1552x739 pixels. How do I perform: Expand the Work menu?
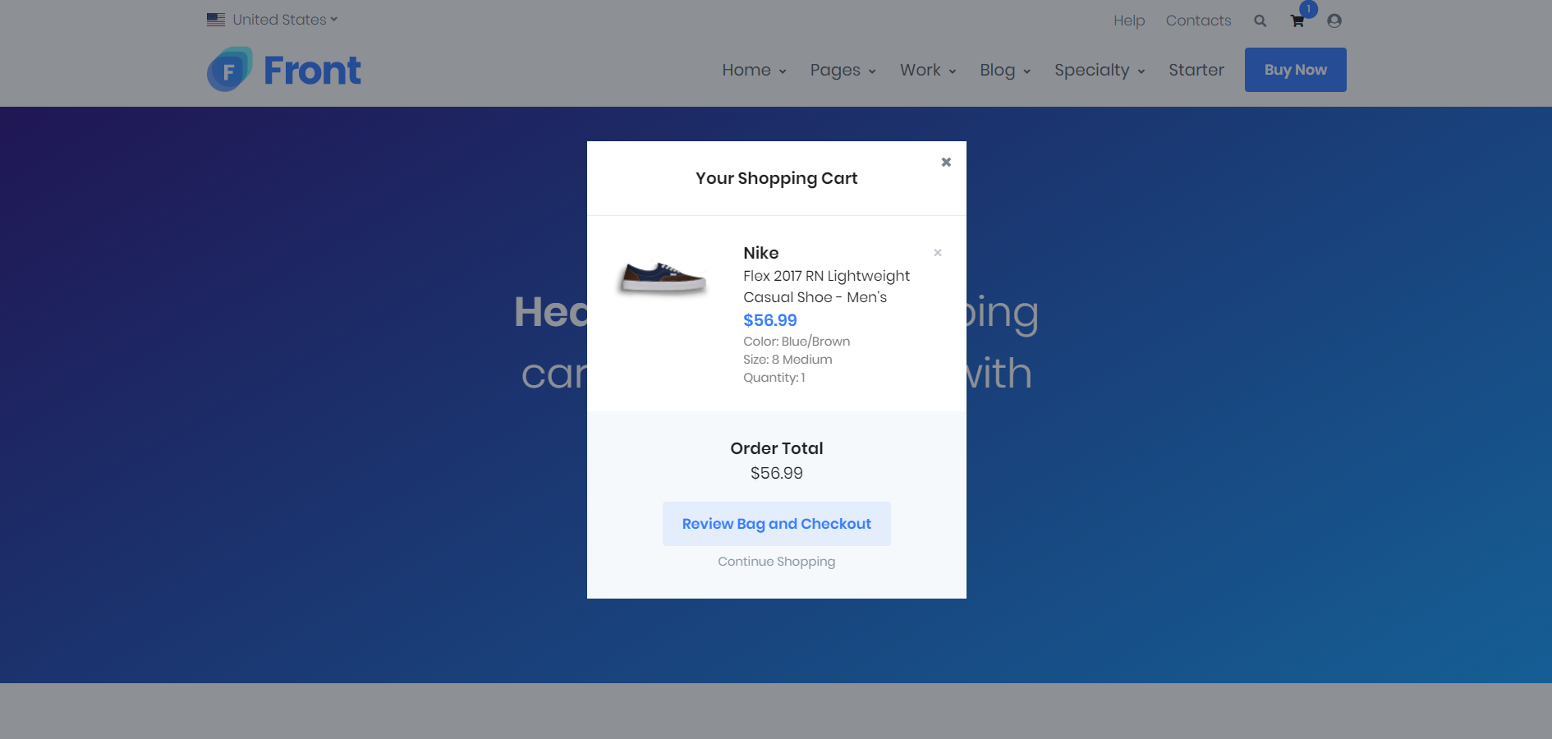[x=928, y=70]
